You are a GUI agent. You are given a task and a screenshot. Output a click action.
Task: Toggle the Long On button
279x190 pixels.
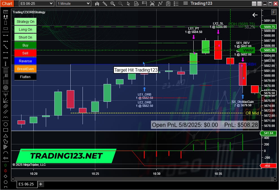(25, 29)
